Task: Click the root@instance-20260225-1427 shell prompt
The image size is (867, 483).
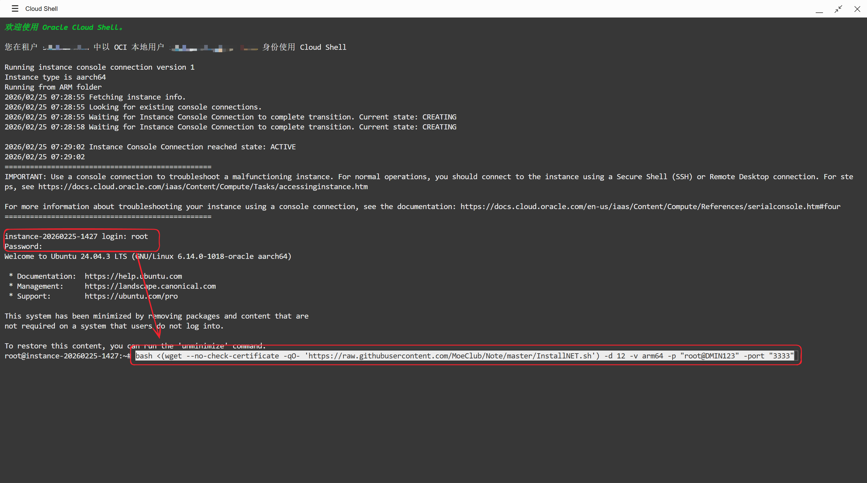Action: click(x=67, y=356)
